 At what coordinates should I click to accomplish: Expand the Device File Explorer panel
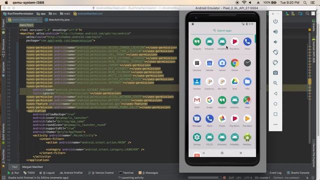[313, 153]
